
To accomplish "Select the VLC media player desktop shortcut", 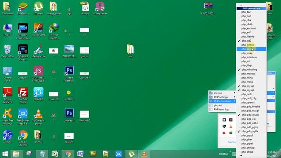I will pos(38,117).
